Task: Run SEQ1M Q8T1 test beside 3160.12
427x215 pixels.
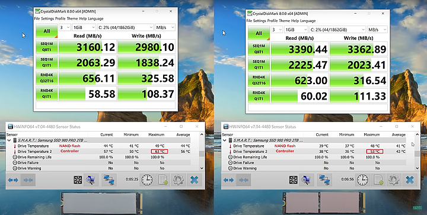Action: point(47,46)
